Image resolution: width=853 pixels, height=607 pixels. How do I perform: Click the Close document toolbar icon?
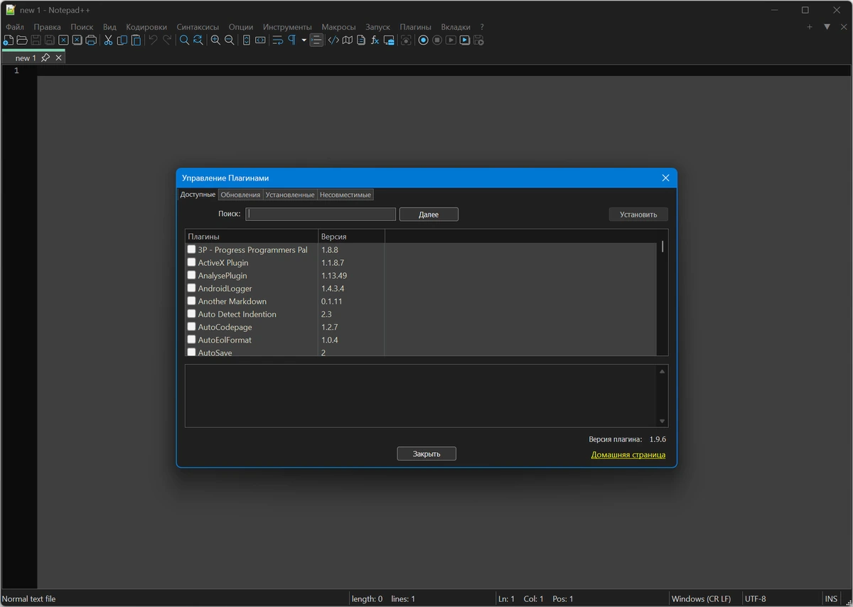click(x=63, y=41)
